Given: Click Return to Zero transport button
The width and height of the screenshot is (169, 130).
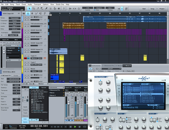Looking at the screenshot, I should [65, 127].
